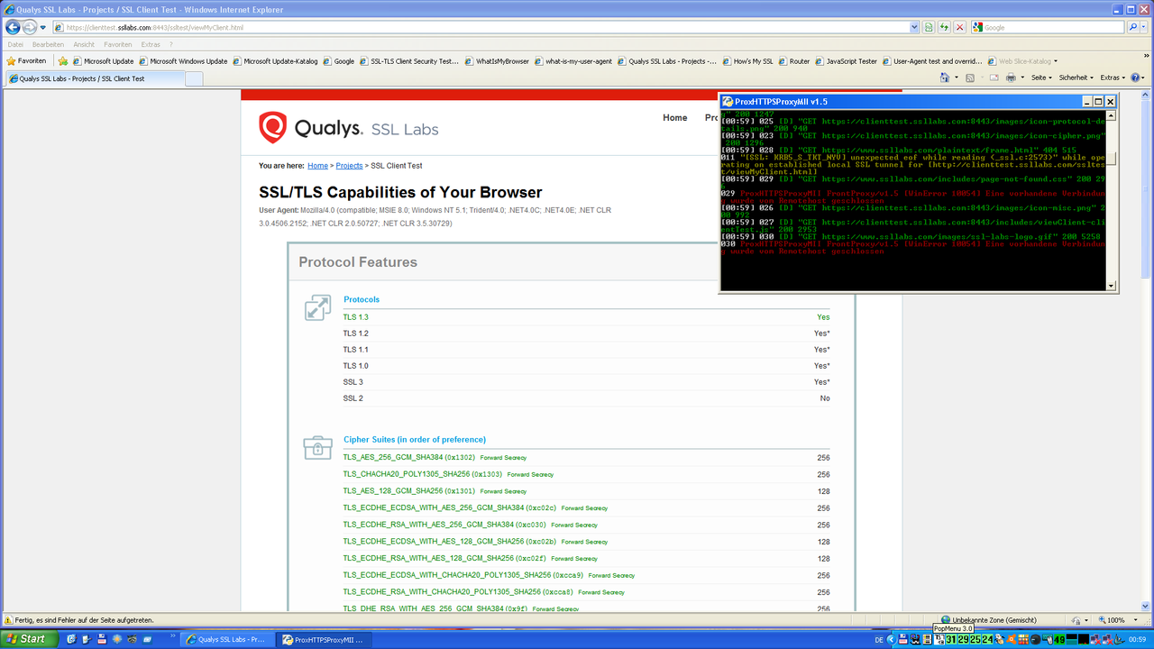Select the Qualys SSL Labs browser tab
Viewport: 1154px width, 649px height.
[94, 78]
